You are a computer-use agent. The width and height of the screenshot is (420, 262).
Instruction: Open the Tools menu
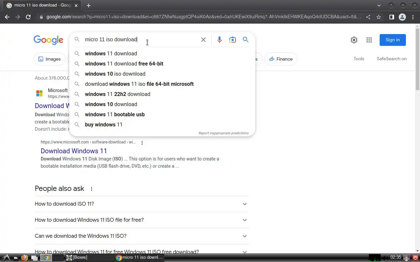(359, 59)
